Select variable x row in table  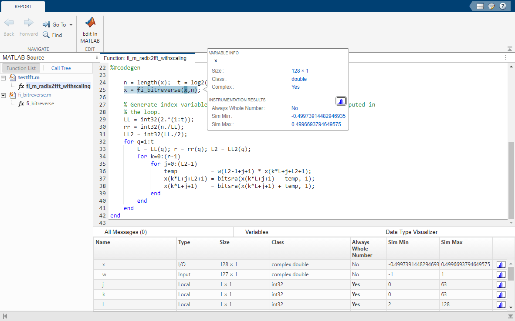[x=301, y=264]
